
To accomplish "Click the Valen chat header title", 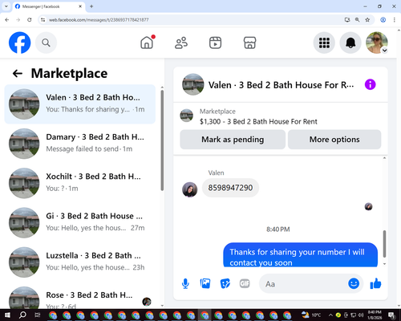I will (281, 85).
